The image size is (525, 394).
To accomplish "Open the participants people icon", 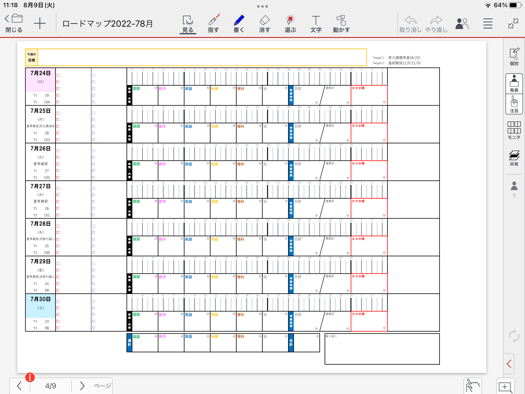I will click(x=462, y=24).
